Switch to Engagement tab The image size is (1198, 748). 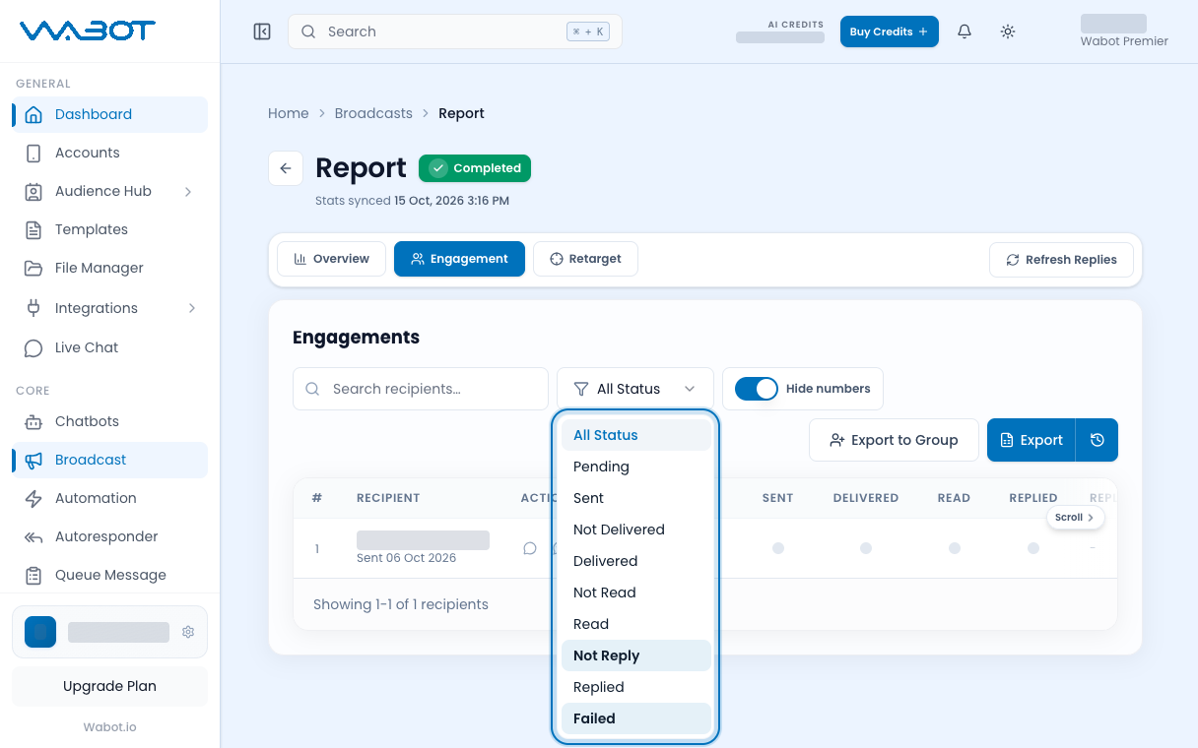coord(459,259)
